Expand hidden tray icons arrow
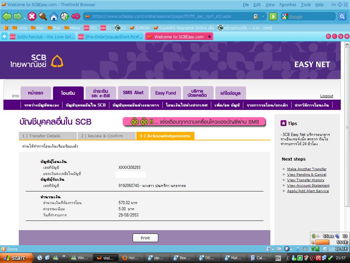 click(288, 258)
